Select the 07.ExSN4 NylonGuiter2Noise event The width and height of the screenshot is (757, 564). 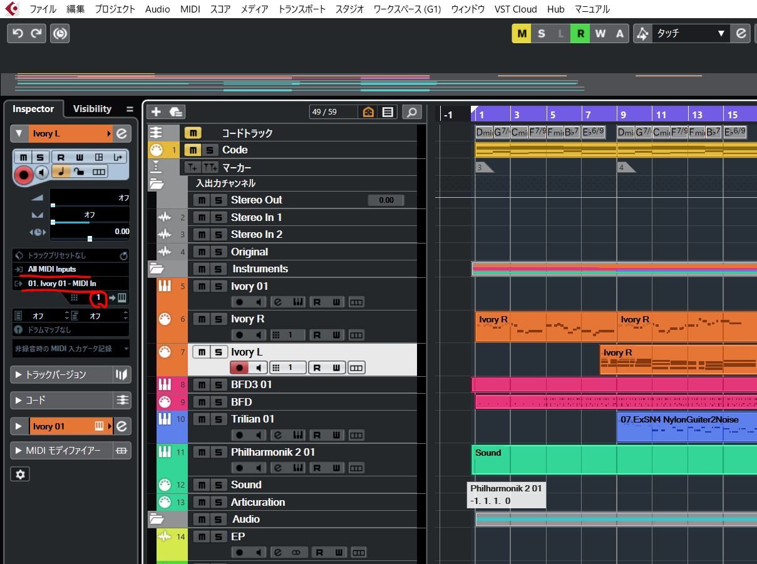[687, 427]
